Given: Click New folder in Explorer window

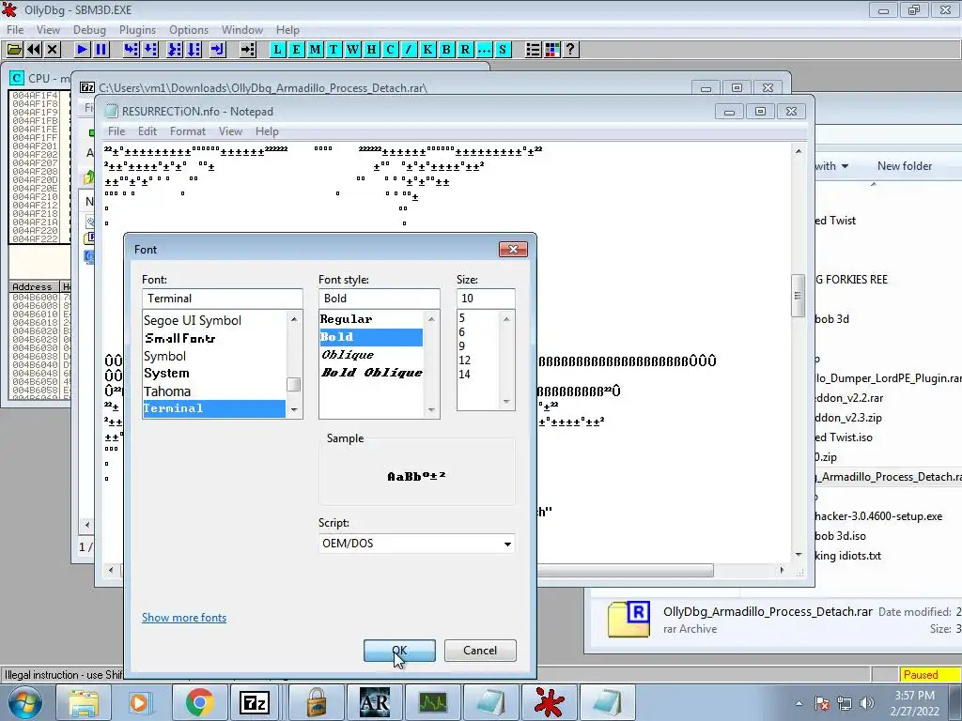Looking at the screenshot, I should click(905, 166).
